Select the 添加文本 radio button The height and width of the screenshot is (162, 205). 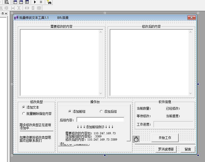(x=24, y=107)
